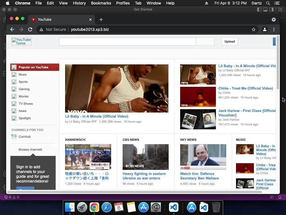This screenshot has height=215, width=286.
Task: Toggle VS Code secondary sidebar layout icon
Action: pyautogui.click(x=271, y=10)
